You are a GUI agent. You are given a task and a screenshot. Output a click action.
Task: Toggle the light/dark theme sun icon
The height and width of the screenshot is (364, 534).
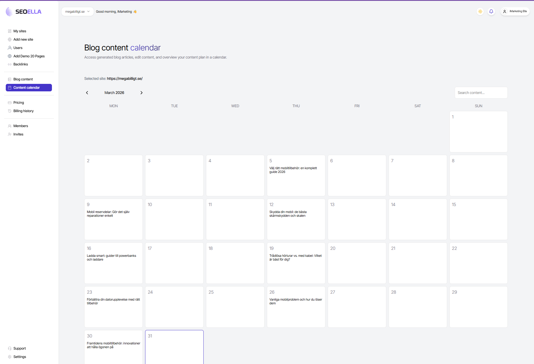click(480, 11)
